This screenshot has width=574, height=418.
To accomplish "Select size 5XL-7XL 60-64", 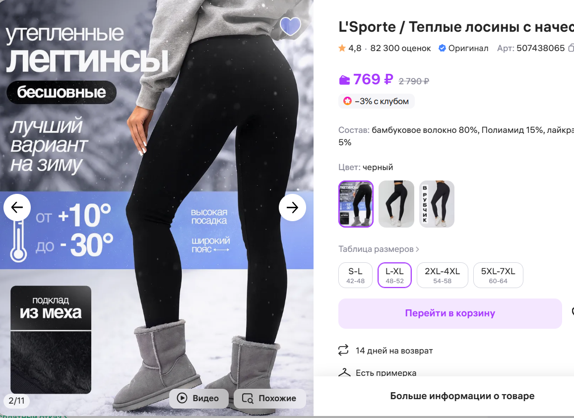I will tap(498, 275).
